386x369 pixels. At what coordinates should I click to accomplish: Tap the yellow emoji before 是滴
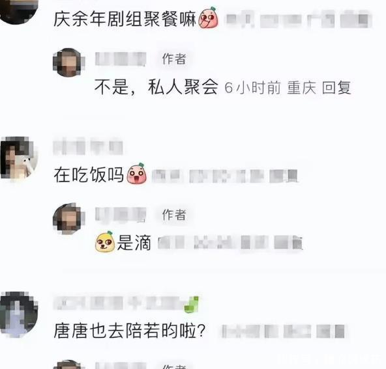tap(105, 241)
